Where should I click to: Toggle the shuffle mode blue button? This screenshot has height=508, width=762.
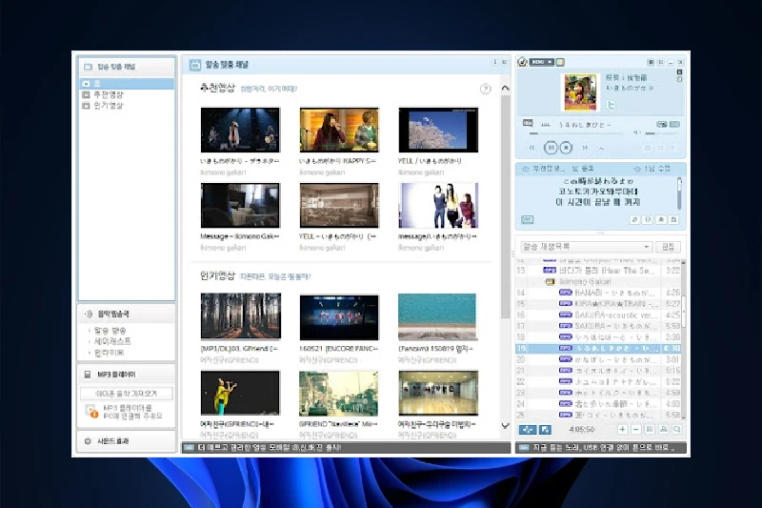click(528, 430)
